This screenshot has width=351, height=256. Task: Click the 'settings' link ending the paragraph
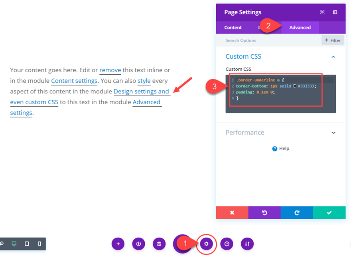[x=21, y=113]
